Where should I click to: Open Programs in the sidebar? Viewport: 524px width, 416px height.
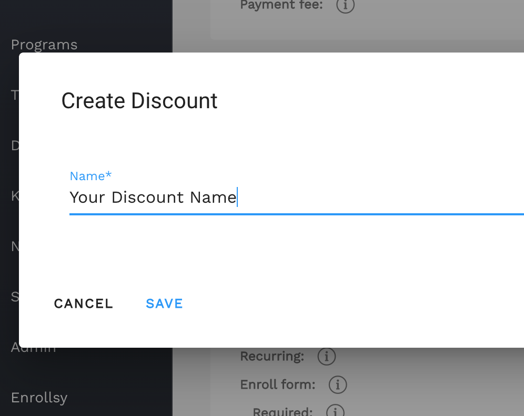coord(44,45)
